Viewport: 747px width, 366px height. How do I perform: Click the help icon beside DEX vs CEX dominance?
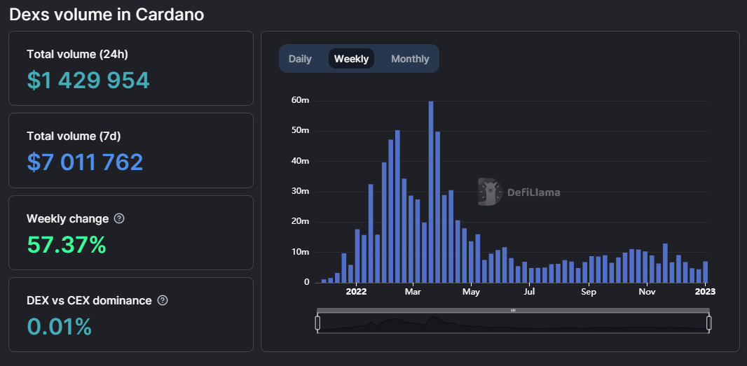(163, 300)
